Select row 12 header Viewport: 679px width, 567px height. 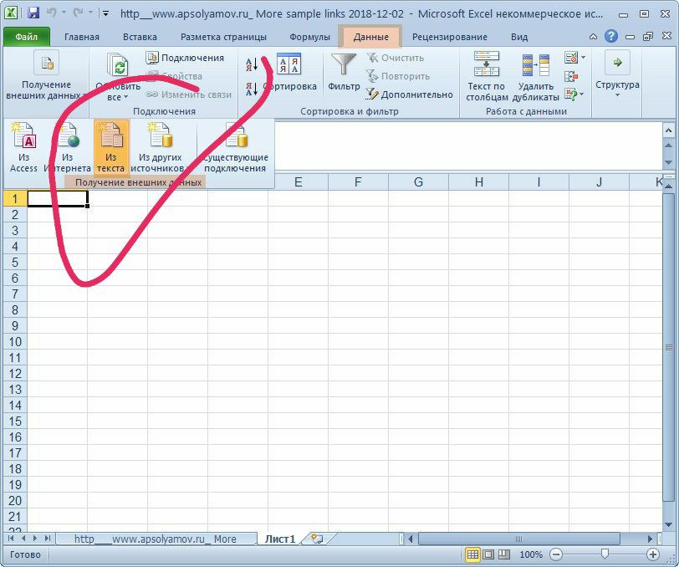click(x=15, y=373)
